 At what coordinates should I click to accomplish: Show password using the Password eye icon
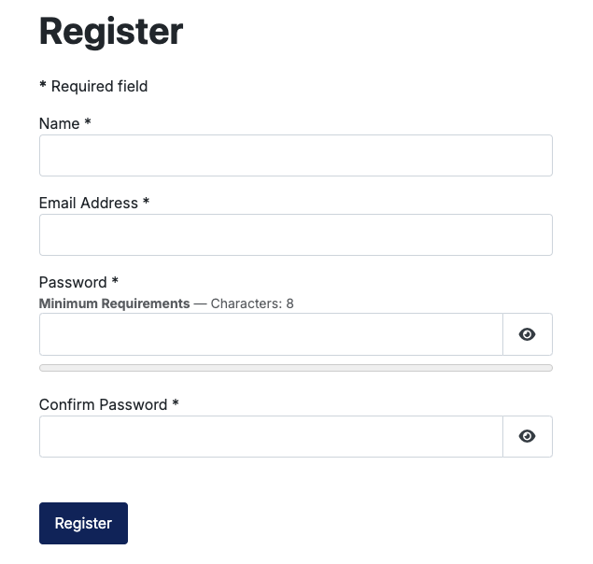pos(527,334)
